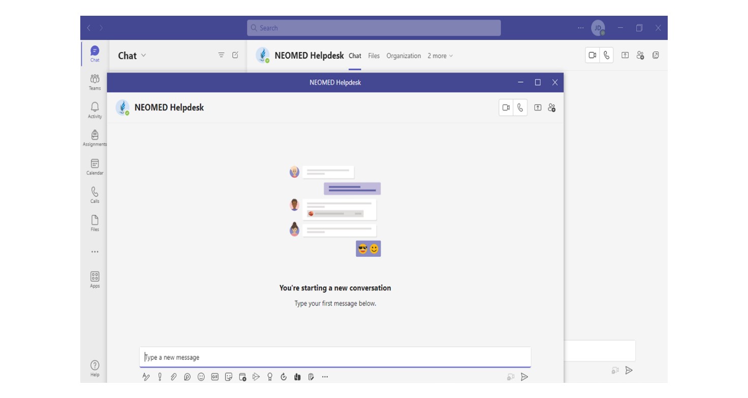This screenshot has height=398, width=748.
Task: Show more compose options via the toolbar ellipsis
Action: [x=325, y=377]
